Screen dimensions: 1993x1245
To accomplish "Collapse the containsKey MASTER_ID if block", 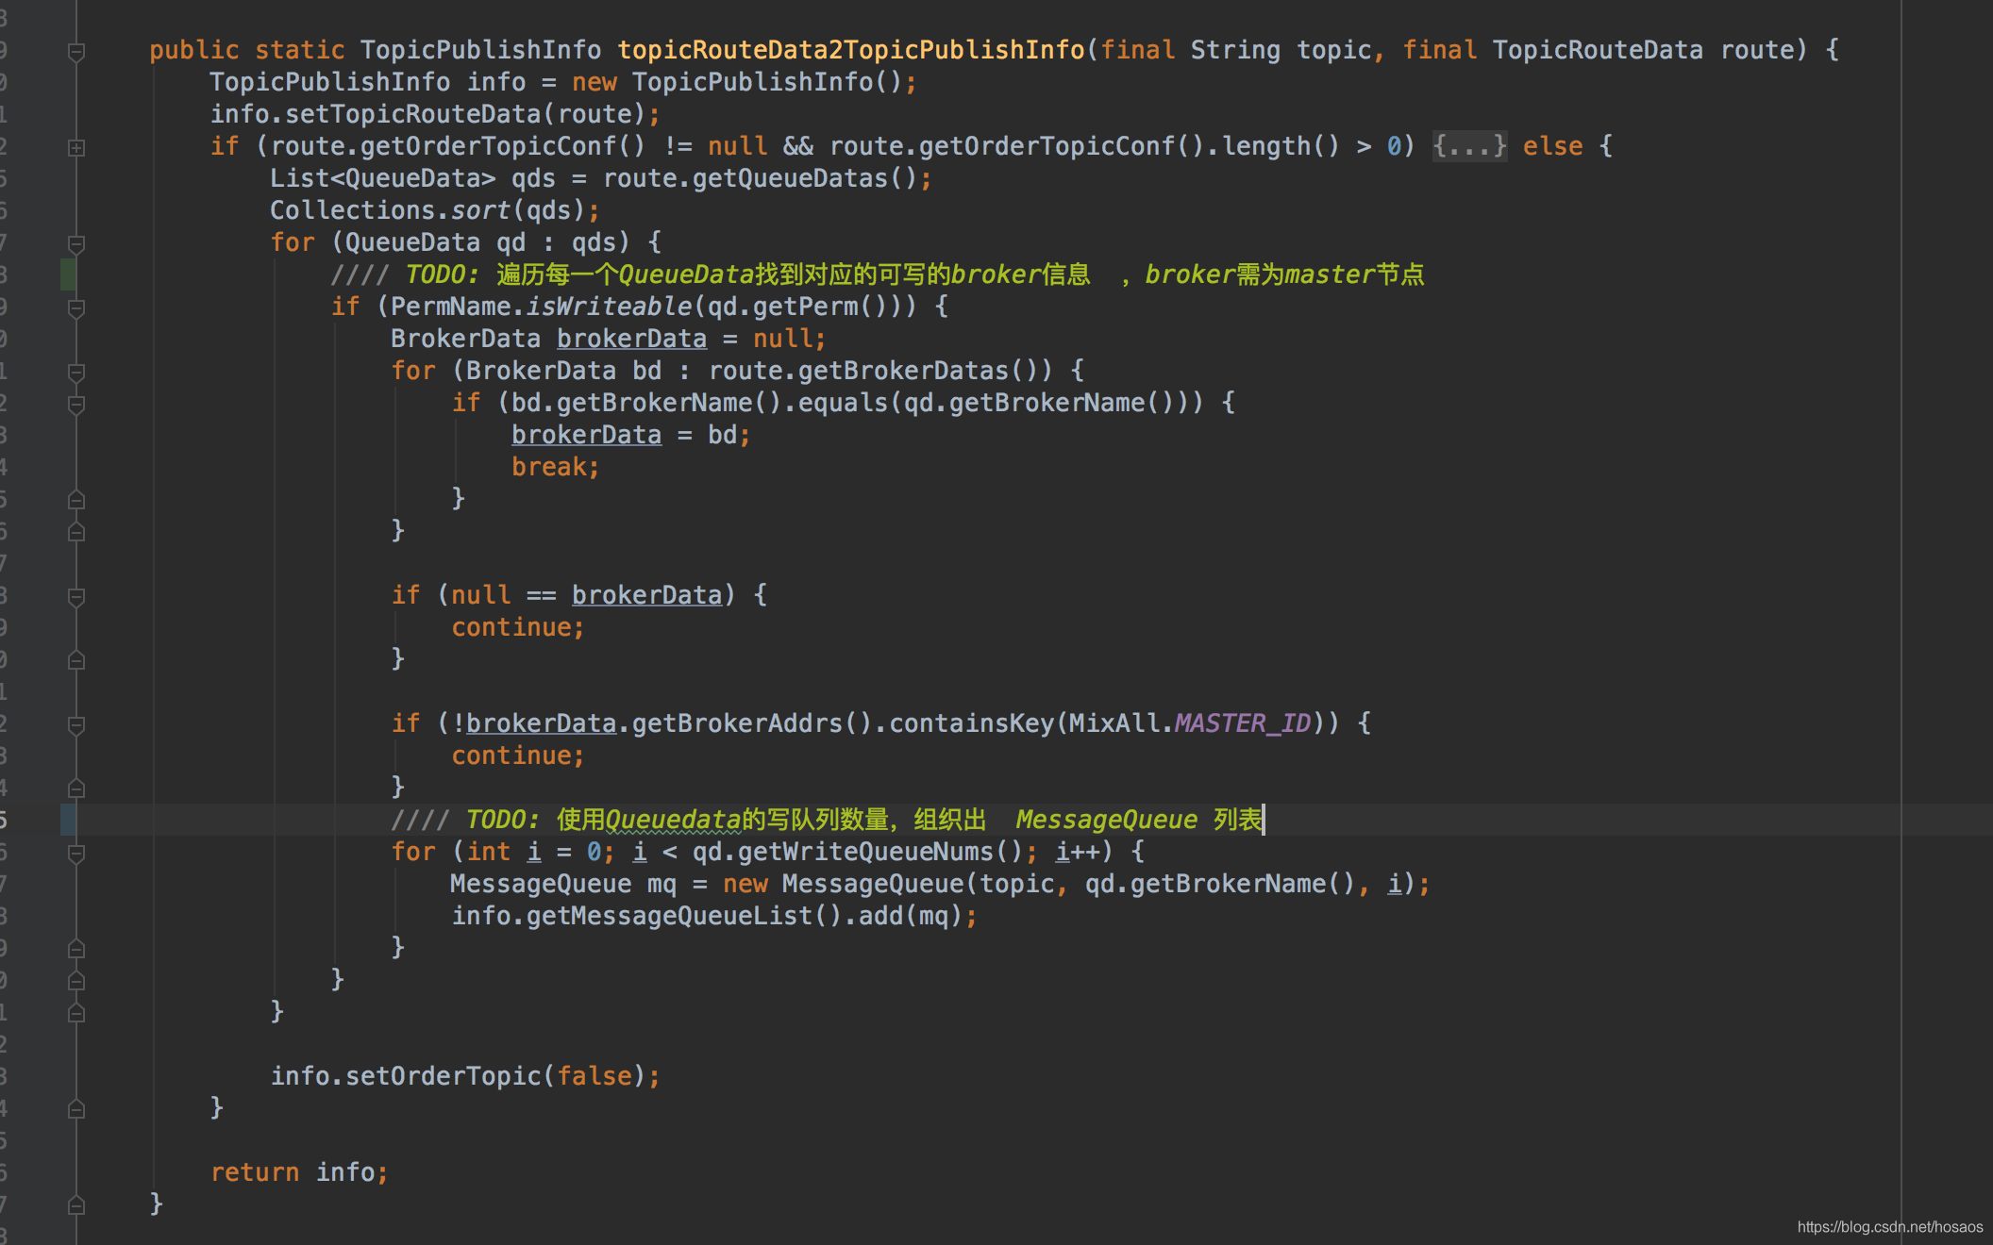I will [x=76, y=724].
